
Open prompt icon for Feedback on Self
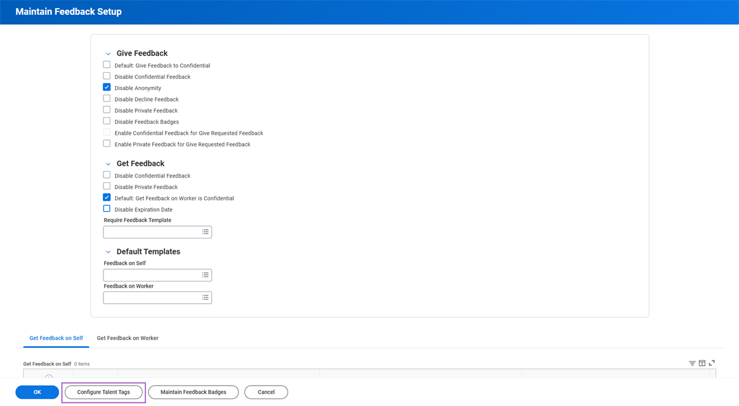coord(206,275)
